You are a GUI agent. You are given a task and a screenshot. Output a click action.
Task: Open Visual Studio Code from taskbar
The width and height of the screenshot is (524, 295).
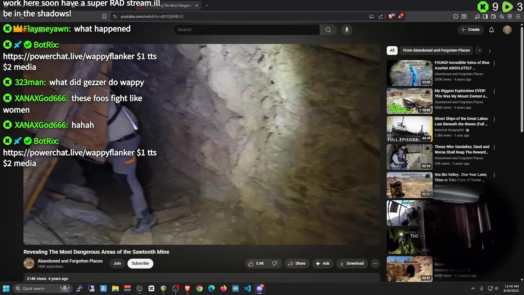[x=248, y=288]
